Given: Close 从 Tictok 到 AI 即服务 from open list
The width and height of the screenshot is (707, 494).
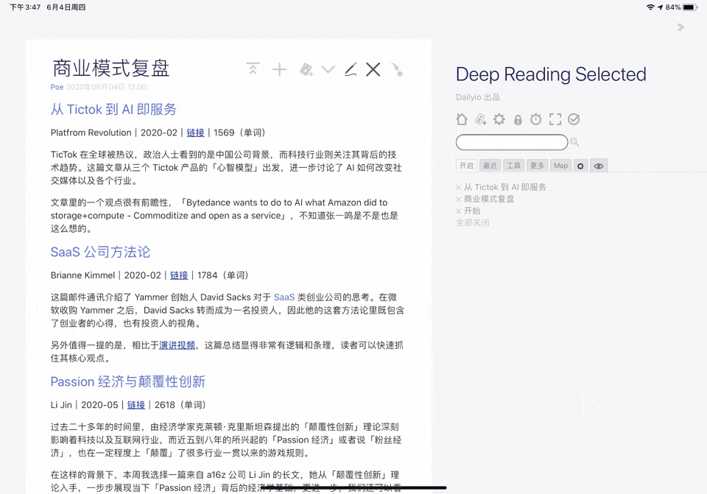Looking at the screenshot, I should [x=459, y=188].
